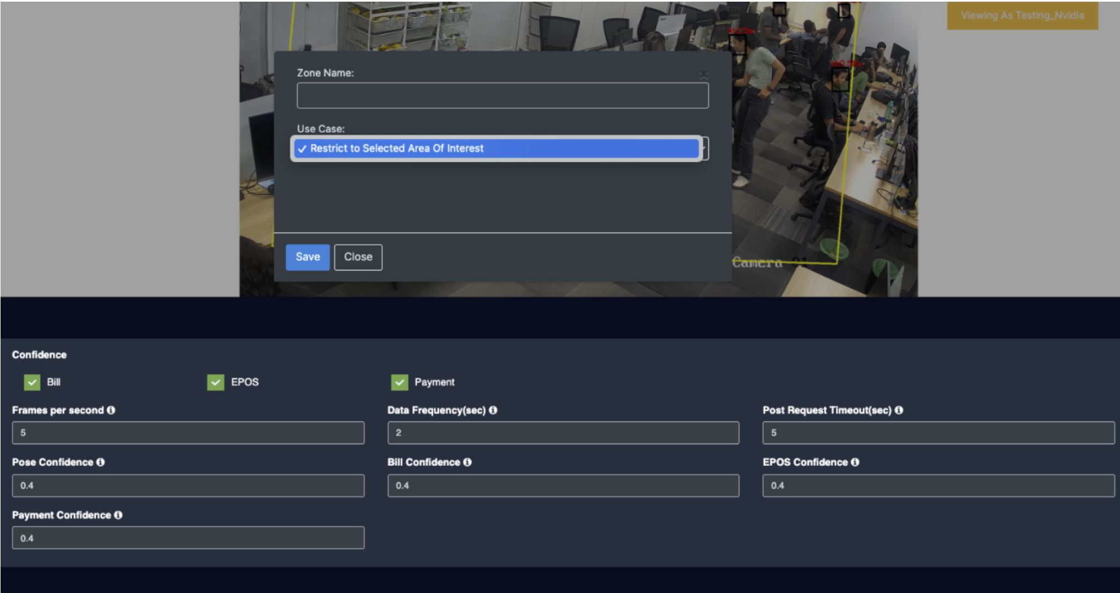Viewport: 1120px width, 593px height.
Task: Toggle the EPOS checkbox
Action: (x=216, y=382)
